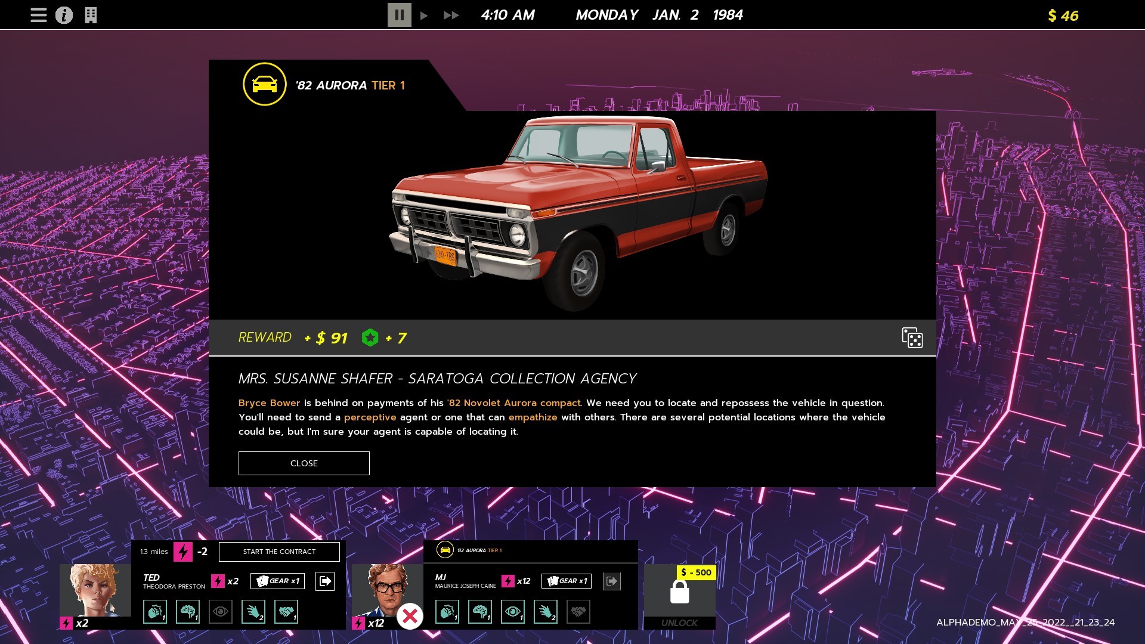Toggle MJ's eye perception skill
The height and width of the screenshot is (644, 1145).
(513, 612)
